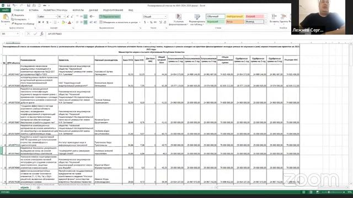The width and height of the screenshot is (353, 198).
Task: Apply the Обычный cell style
Action: click(x=215, y=16)
